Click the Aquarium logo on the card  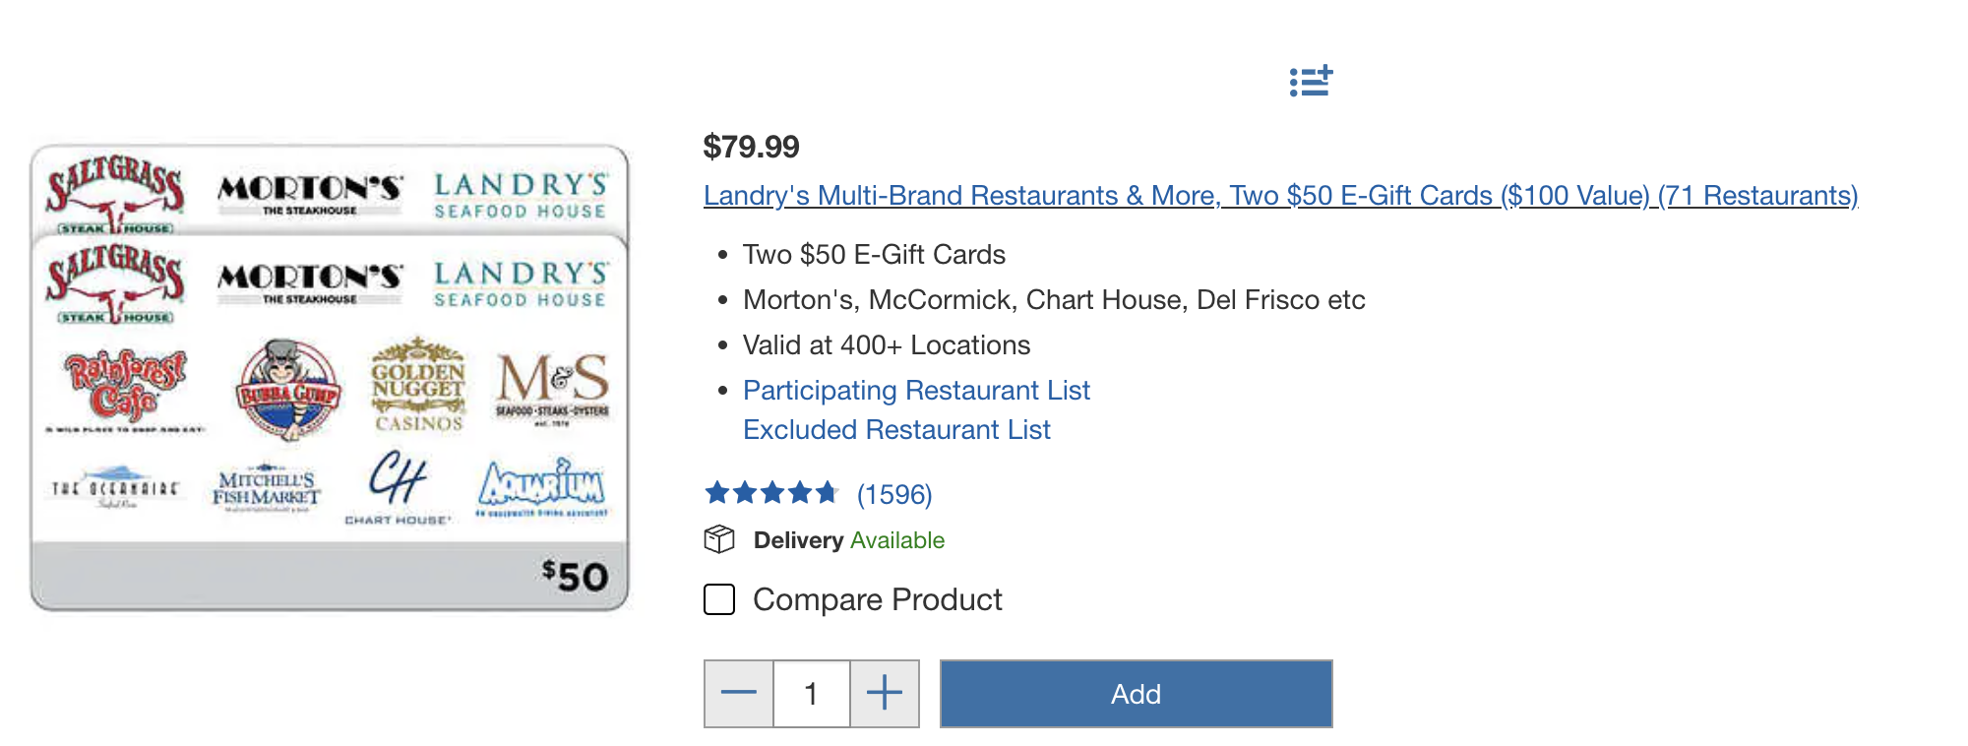click(x=542, y=485)
